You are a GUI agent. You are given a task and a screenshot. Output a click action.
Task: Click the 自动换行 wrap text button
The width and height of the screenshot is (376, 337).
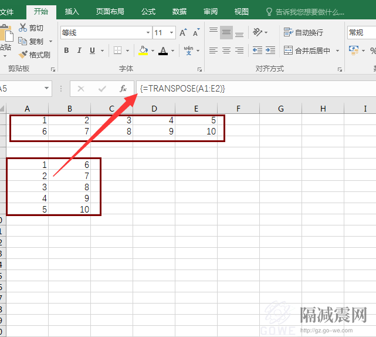[x=303, y=32]
